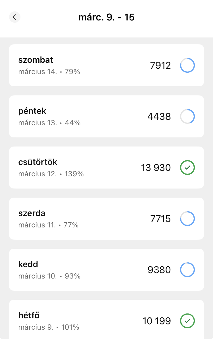Click the 7912 step count

(x=160, y=66)
